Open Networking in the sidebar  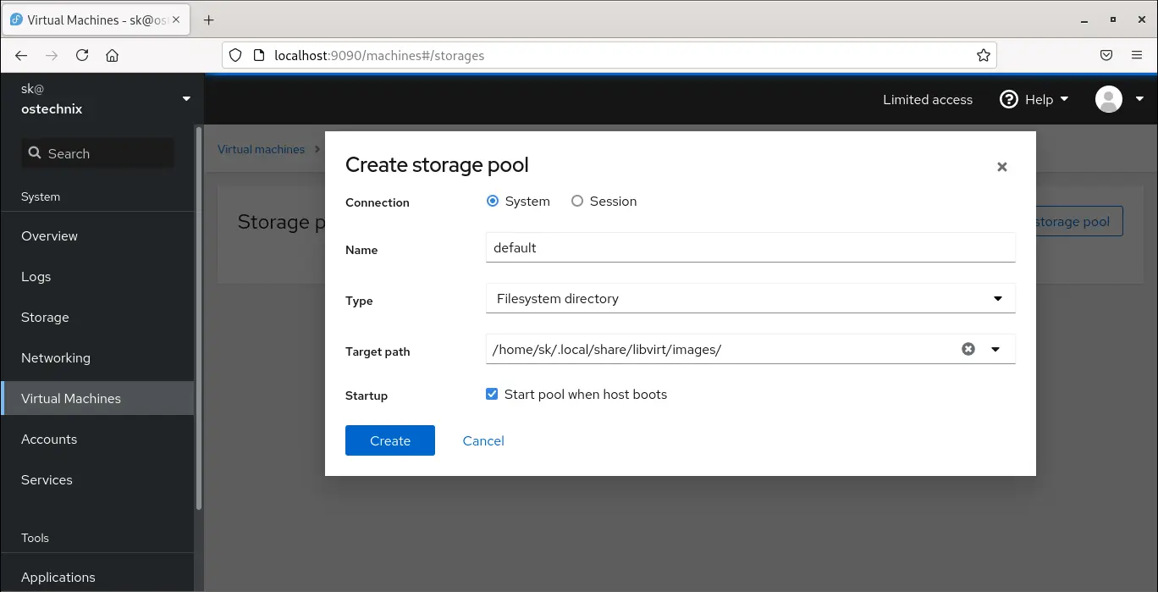tap(97, 358)
